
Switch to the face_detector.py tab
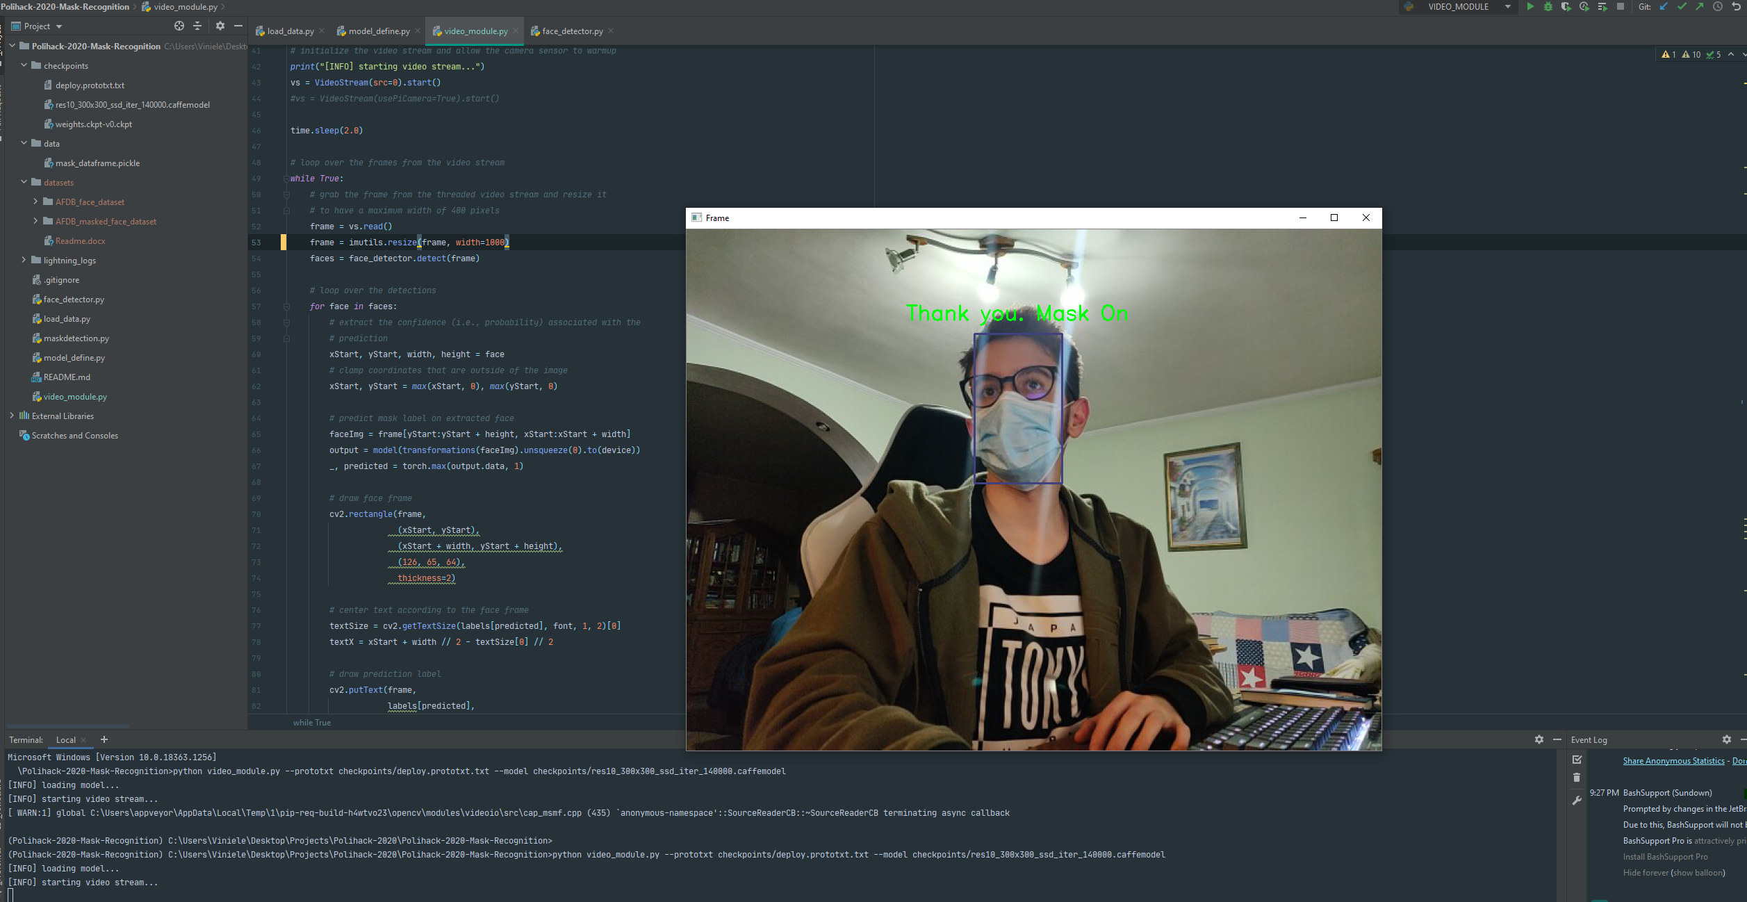click(x=572, y=31)
